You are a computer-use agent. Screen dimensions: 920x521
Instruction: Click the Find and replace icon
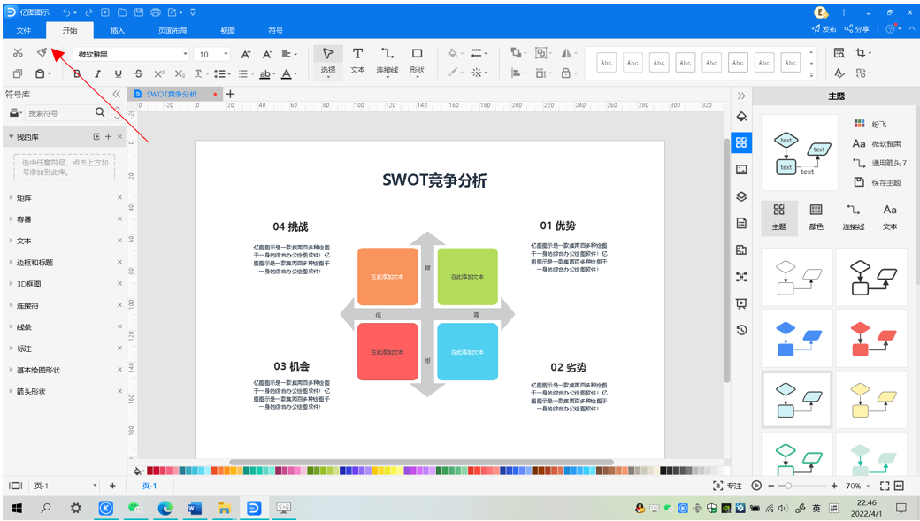point(839,53)
